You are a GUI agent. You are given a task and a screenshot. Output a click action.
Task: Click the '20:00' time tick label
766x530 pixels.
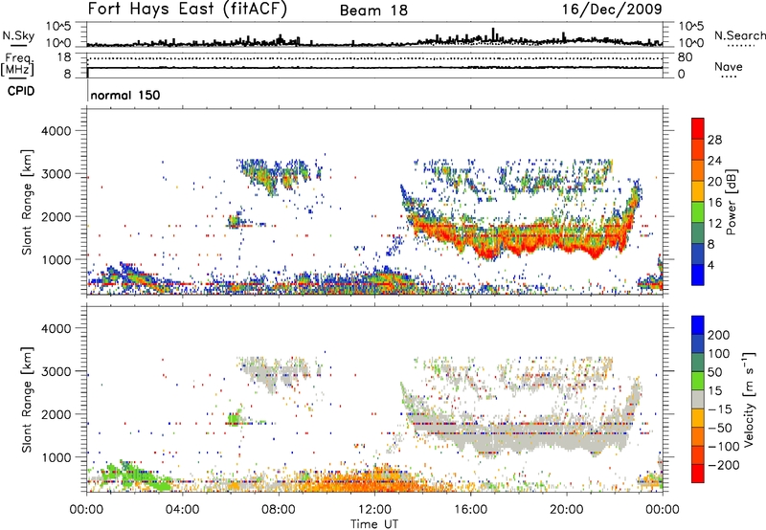(x=567, y=509)
